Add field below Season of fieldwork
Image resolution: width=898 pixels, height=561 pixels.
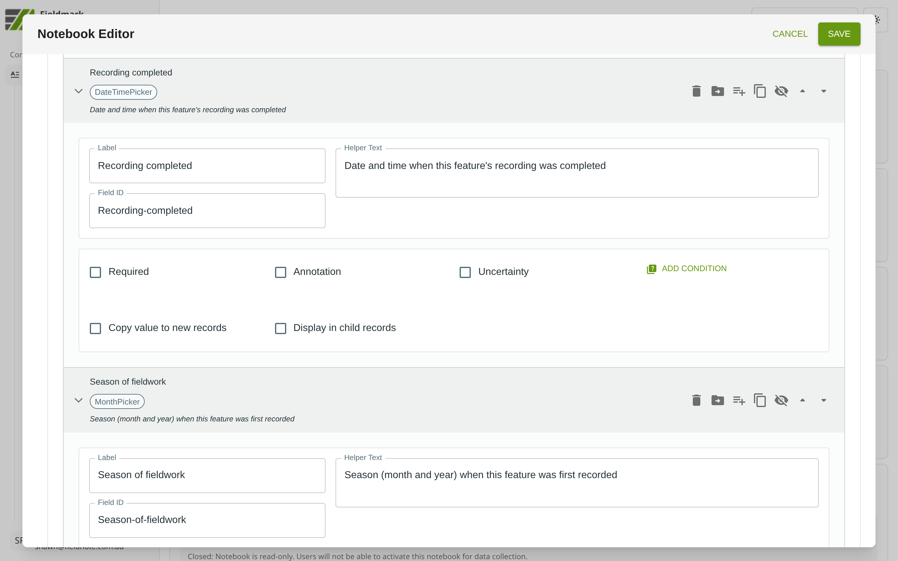(x=738, y=400)
